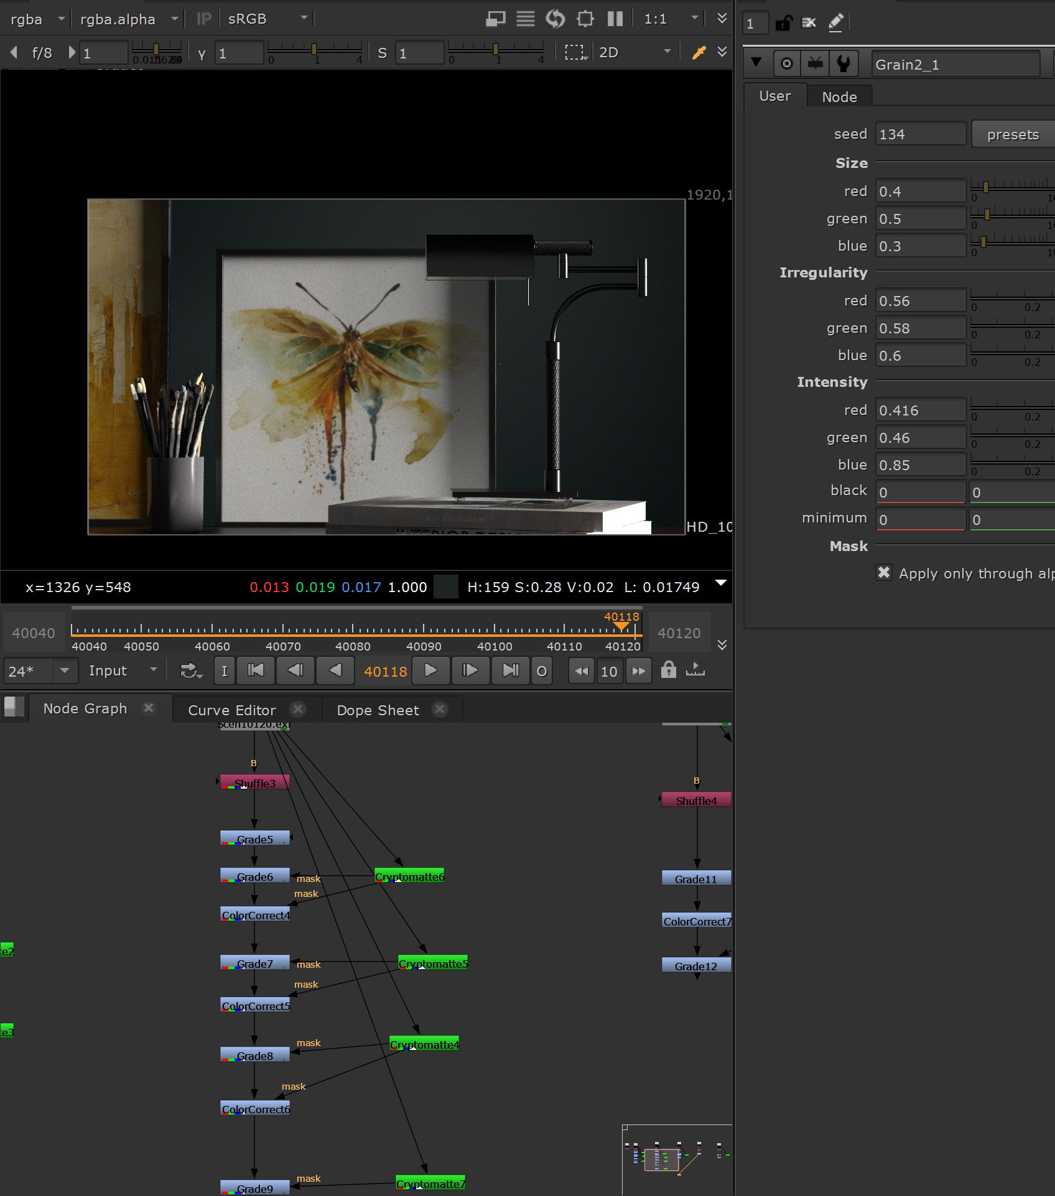Expand the timeline overflow chevron
This screenshot has height=1196, width=1055.
[722, 644]
